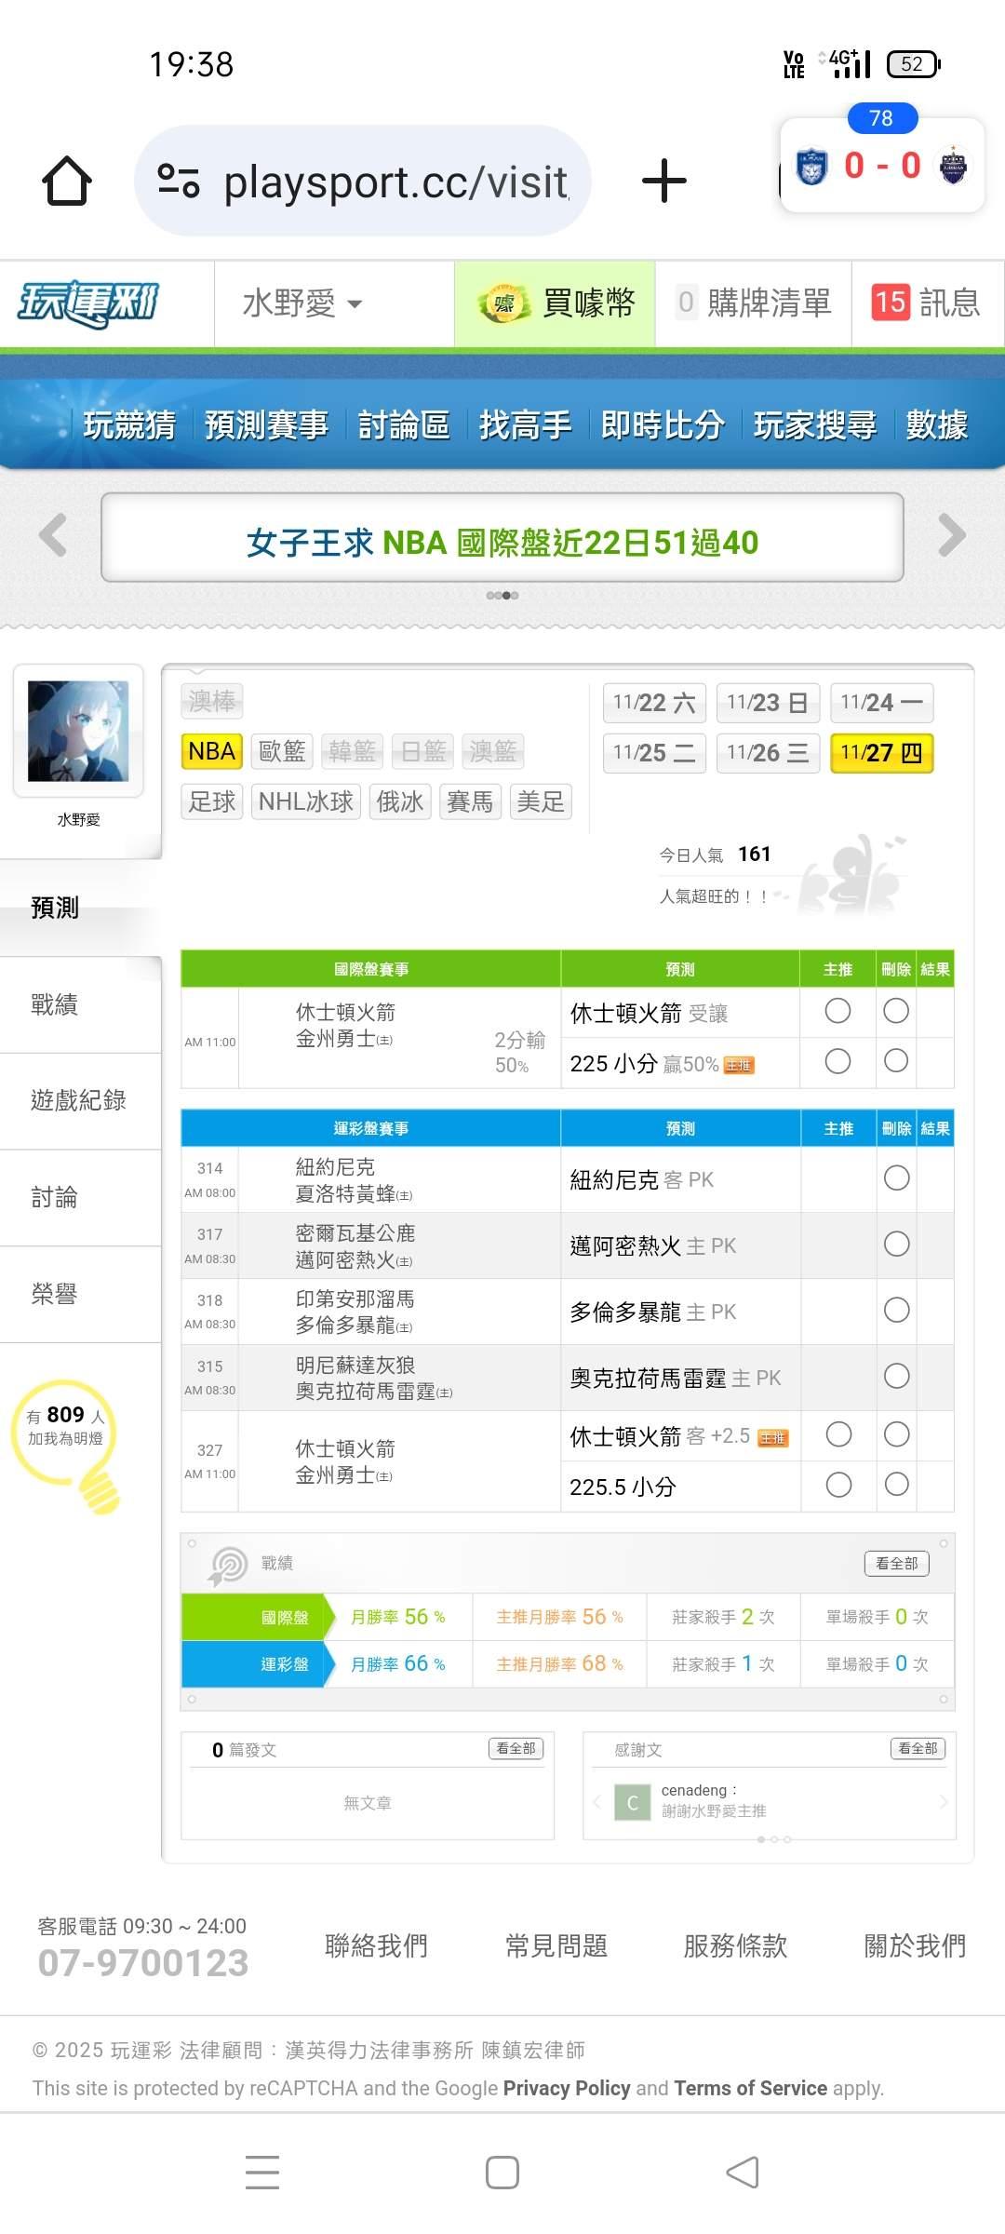This screenshot has width=1005, height=2234.
Task: Click the 買噱幣 coin icon
Action: pyautogui.click(x=503, y=303)
